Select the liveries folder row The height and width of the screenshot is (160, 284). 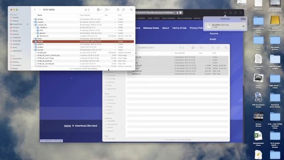[83, 41]
